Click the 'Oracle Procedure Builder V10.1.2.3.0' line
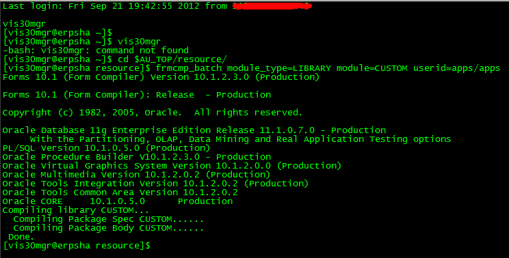 (x=137, y=157)
